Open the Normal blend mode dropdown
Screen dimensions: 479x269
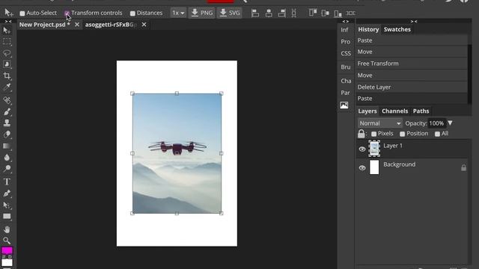(379, 123)
